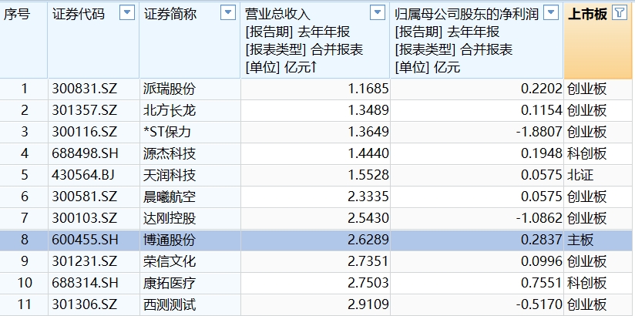Click 科创板 cell in 康拓医疗 row

pyautogui.click(x=587, y=282)
